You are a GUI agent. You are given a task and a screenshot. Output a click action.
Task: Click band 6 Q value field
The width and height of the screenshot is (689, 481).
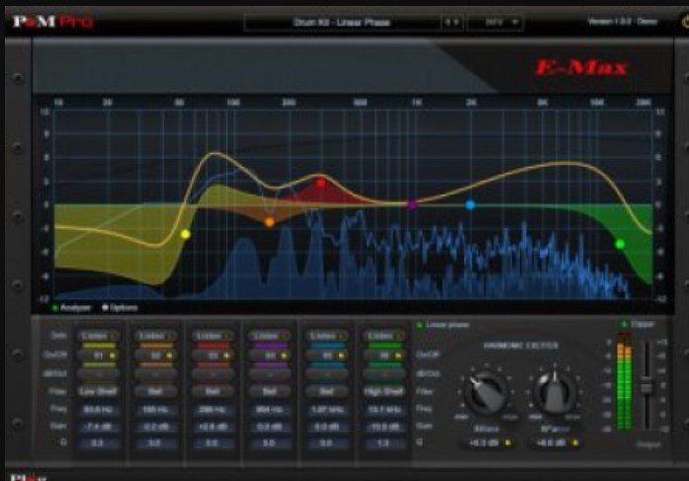(x=385, y=443)
